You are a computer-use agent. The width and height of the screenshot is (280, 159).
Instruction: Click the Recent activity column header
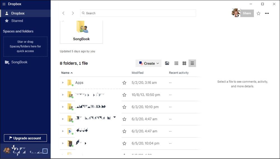pos(179,73)
